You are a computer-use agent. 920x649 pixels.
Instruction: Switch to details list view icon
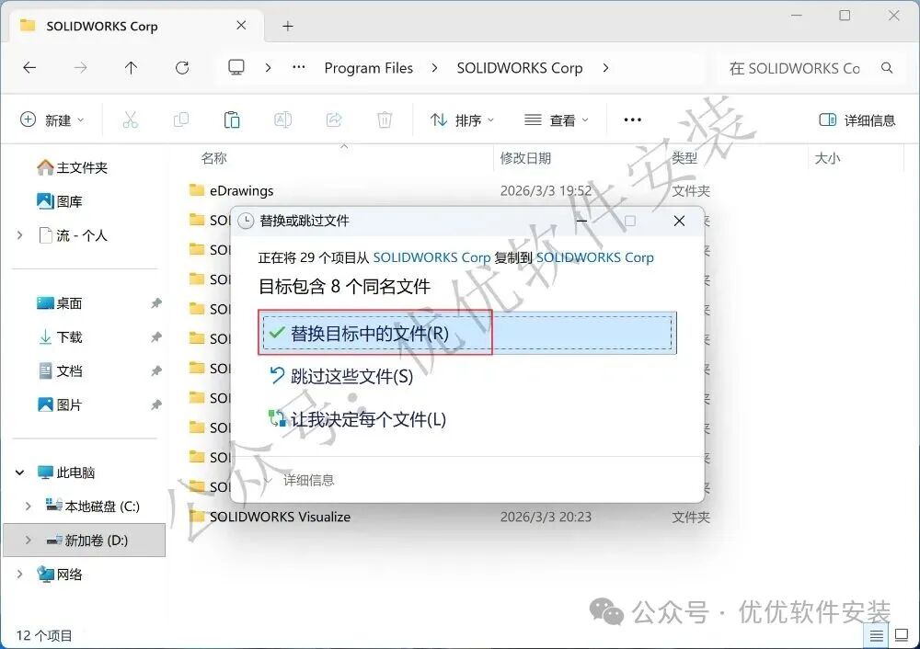(876, 635)
